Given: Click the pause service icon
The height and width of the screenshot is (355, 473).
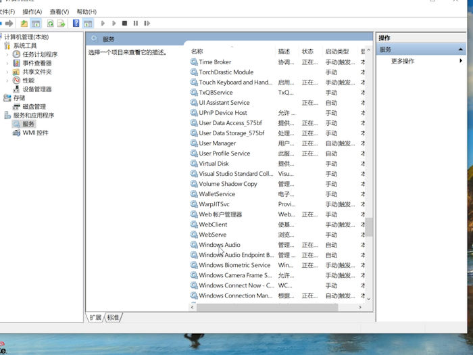Looking at the screenshot, I should coord(136,23).
